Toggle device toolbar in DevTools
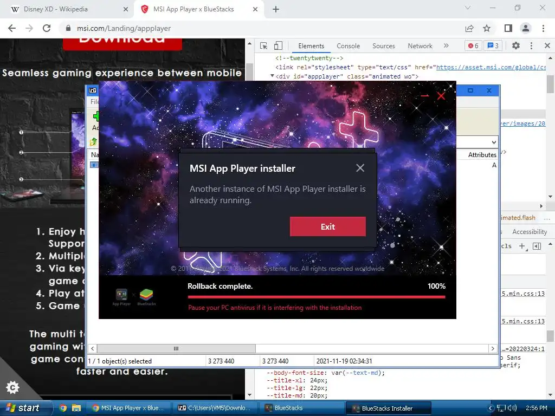Image resolution: width=555 pixels, height=416 pixels. 278,45
